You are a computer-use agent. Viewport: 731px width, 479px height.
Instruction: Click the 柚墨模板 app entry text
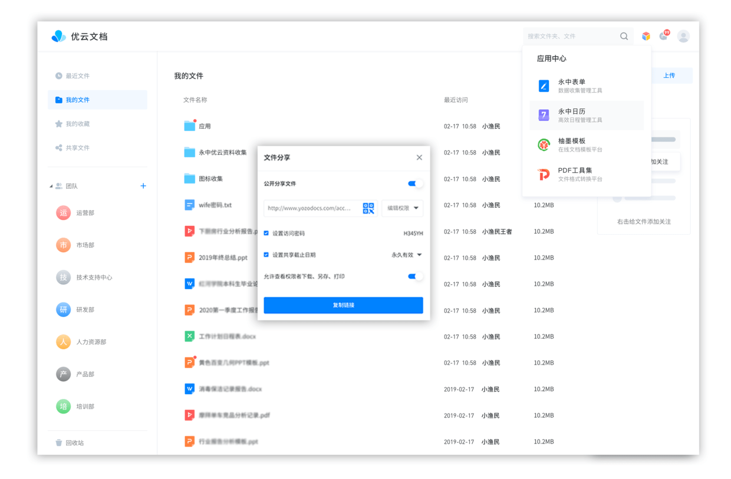[x=580, y=145]
